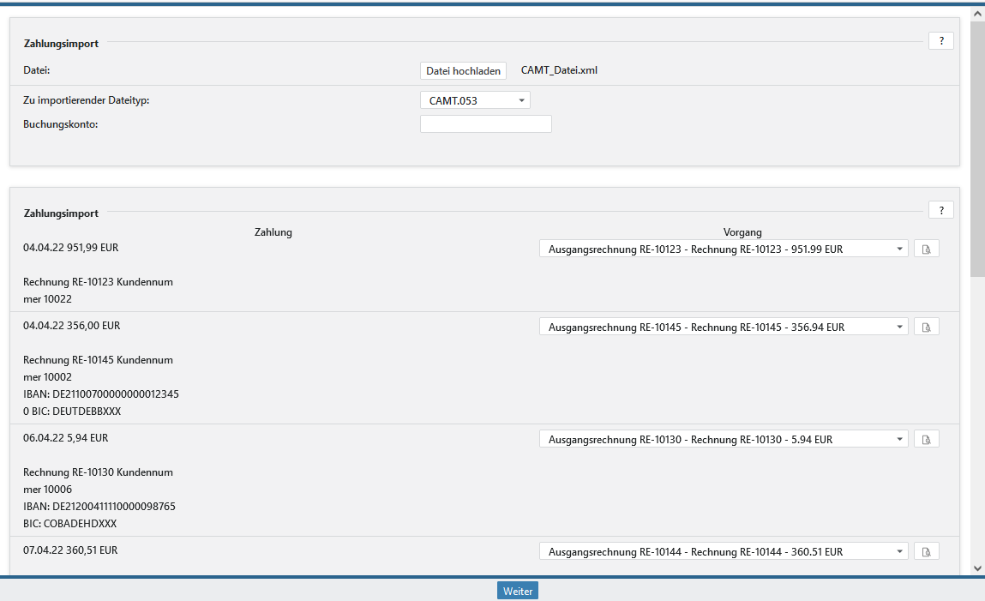Screen dimensions: 985x601
Task: Expand the Ausgangsrechnung RE-10145 dropdown
Action: click(x=723, y=327)
